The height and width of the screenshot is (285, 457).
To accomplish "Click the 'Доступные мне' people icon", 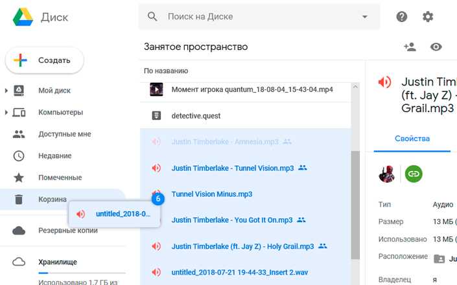I will (x=19, y=134).
